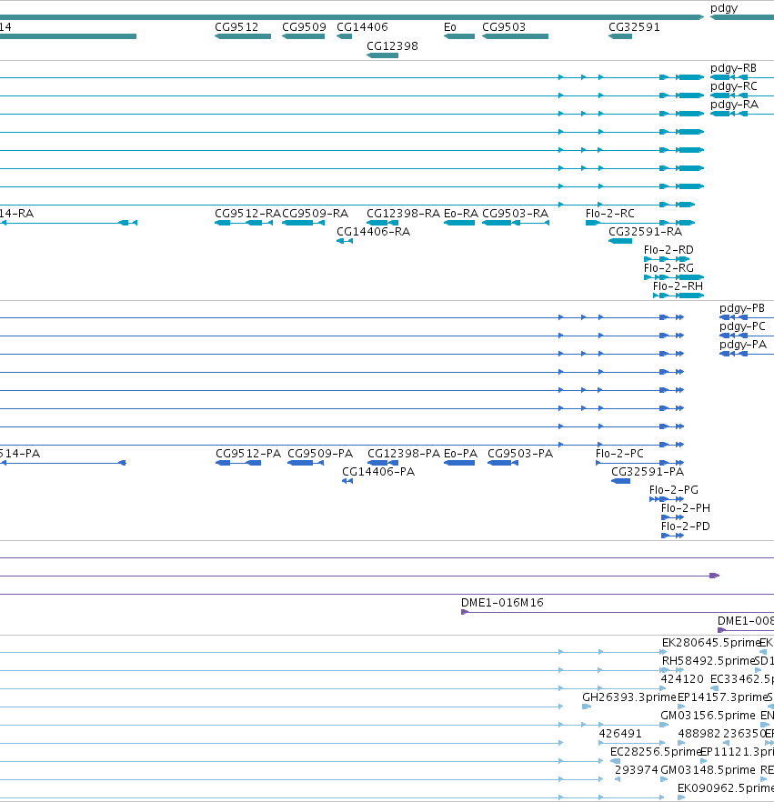Click the 426491 feature label
Viewport: 774px width, 802px height.
(x=620, y=734)
